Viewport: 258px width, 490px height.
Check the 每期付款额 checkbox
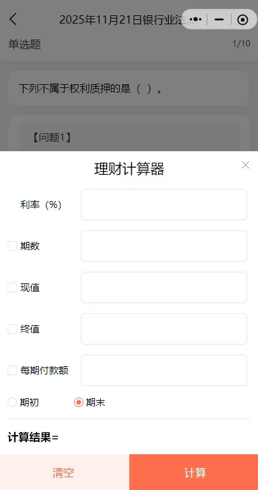[x=13, y=370]
